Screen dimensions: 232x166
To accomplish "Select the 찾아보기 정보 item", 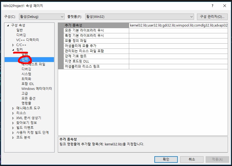I will pyautogui.click(x=27, y=123).
